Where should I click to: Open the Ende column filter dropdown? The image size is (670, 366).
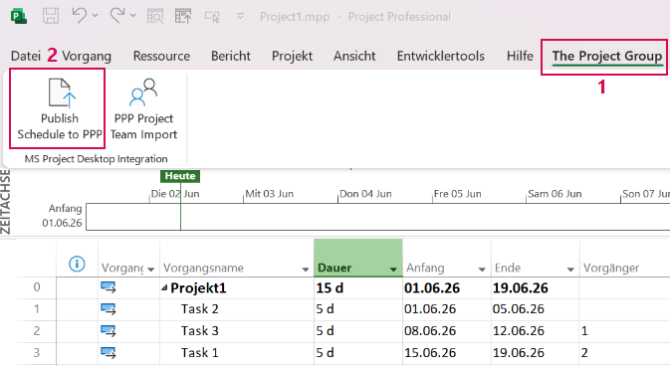(x=570, y=270)
